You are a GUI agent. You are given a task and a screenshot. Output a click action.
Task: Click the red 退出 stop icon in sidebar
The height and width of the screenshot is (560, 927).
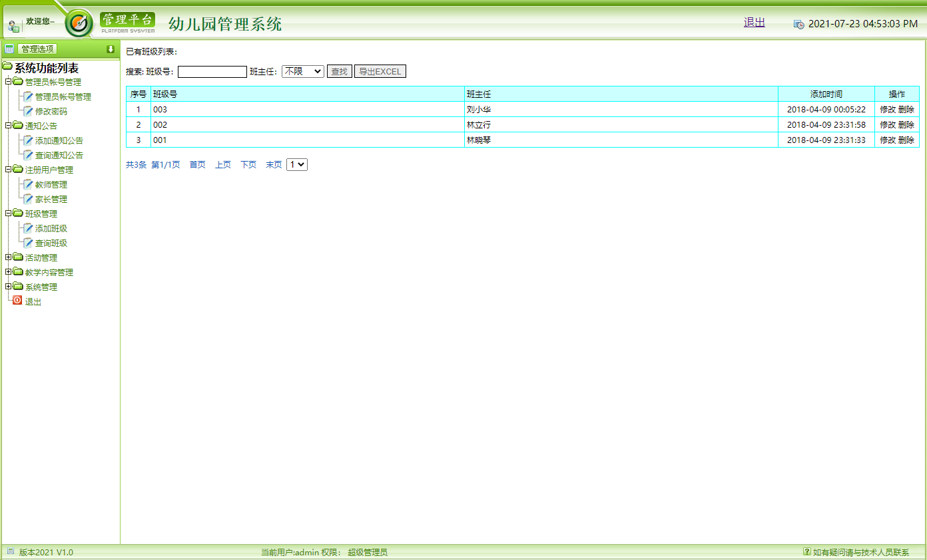[17, 301]
